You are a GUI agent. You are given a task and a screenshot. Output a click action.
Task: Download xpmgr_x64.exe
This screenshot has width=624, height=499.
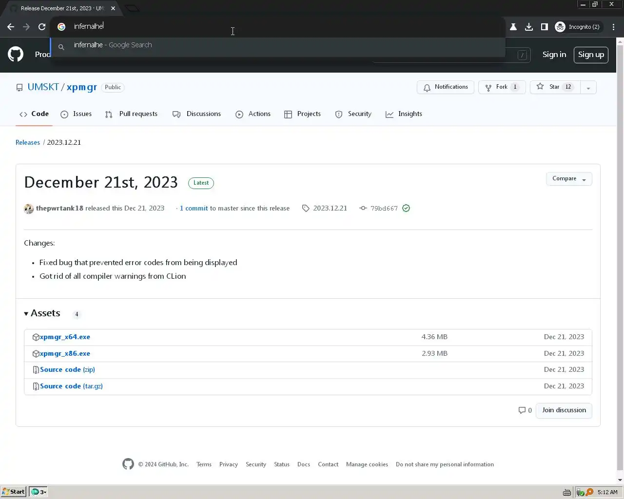tap(65, 337)
